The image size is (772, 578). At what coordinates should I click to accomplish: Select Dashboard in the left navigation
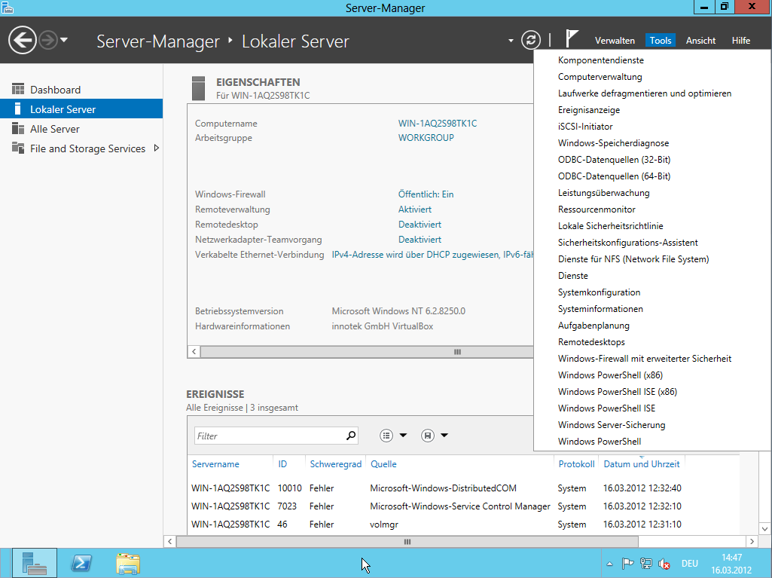tap(55, 90)
